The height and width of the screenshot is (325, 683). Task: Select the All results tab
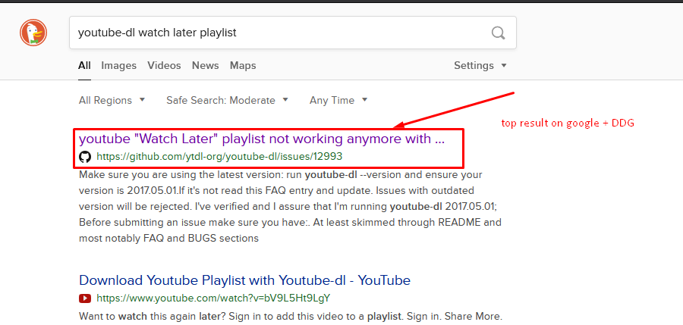[84, 66]
